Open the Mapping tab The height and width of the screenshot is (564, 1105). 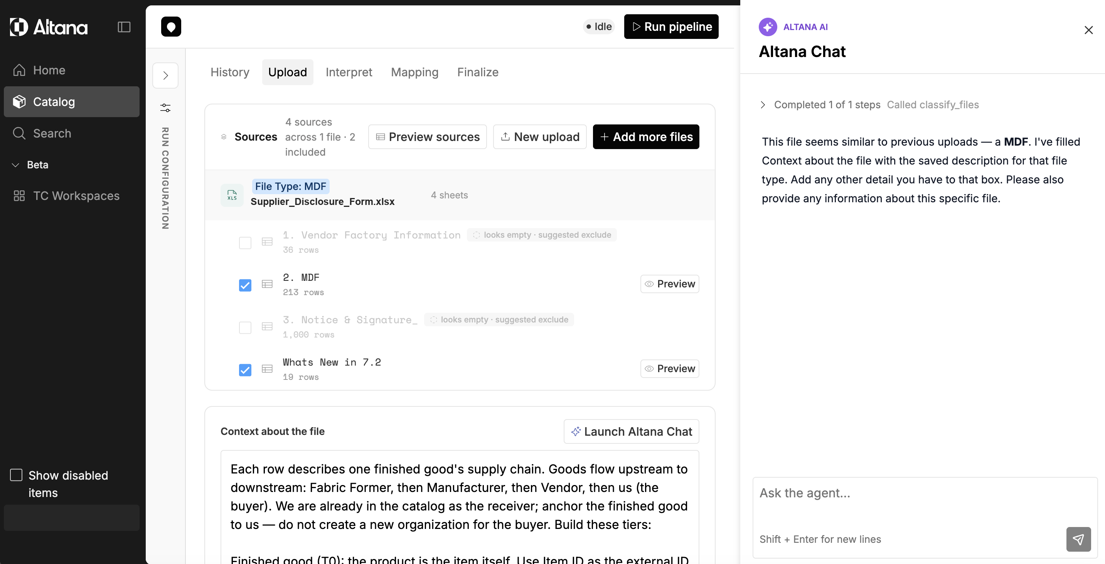click(414, 72)
